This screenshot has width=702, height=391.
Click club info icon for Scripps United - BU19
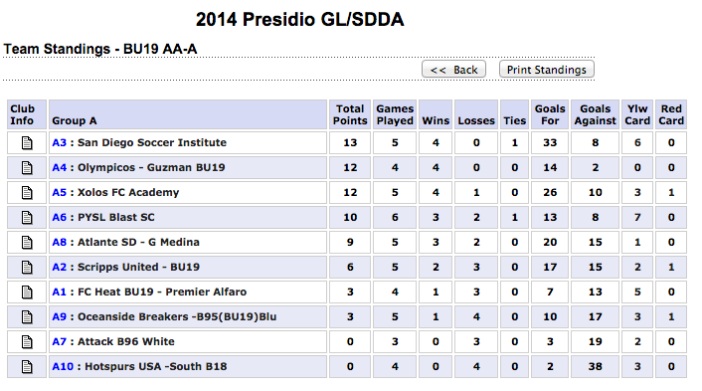pyautogui.click(x=27, y=268)
